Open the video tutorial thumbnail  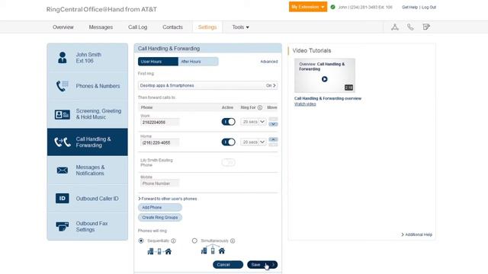pos(325,75)
